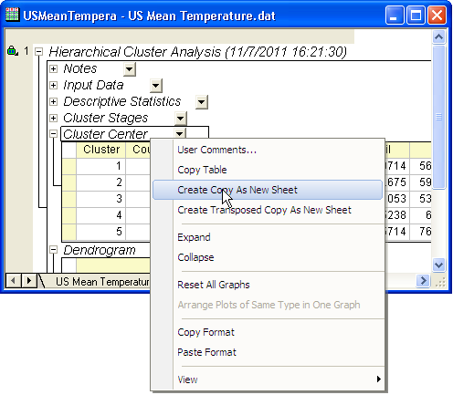Click the workbook icon in title bar
Viewport: 453px width, 395px height.
click(12, 15)
